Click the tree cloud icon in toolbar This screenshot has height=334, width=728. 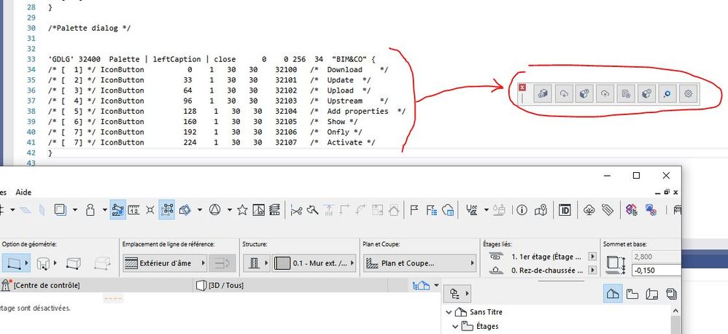[x=589, y=210]
